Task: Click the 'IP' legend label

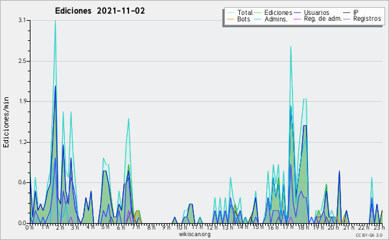Action: point(356,12)
